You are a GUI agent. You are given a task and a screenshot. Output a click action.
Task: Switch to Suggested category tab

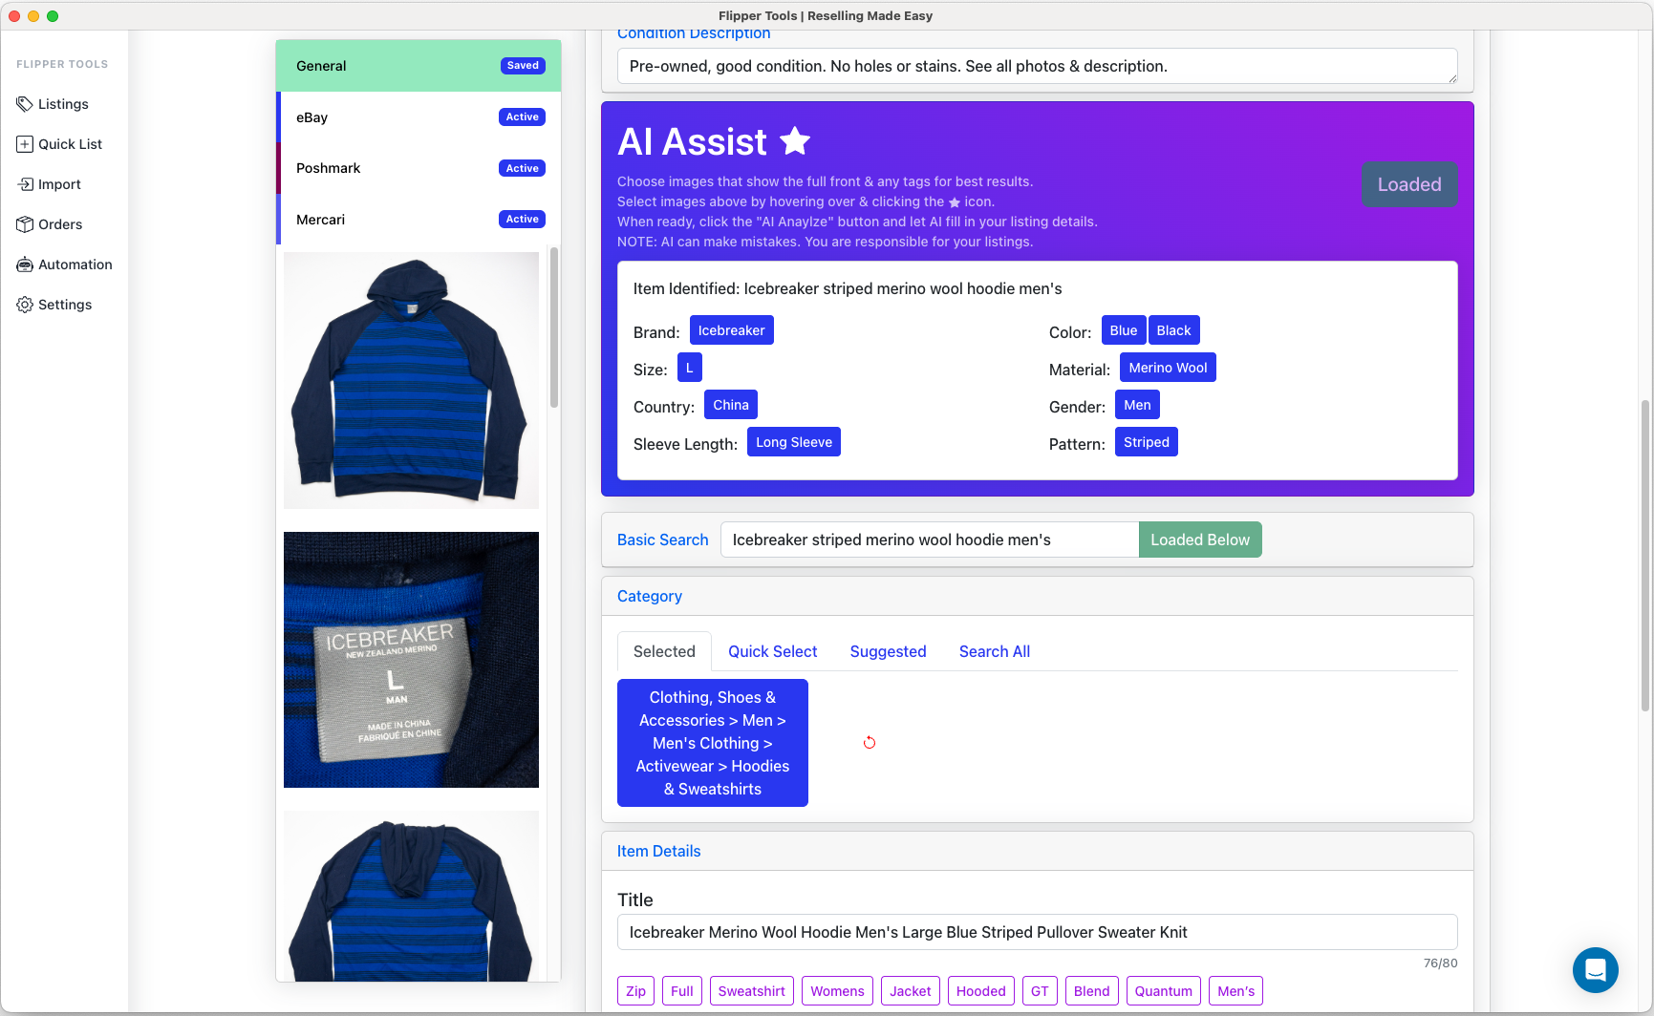[888, 651]
